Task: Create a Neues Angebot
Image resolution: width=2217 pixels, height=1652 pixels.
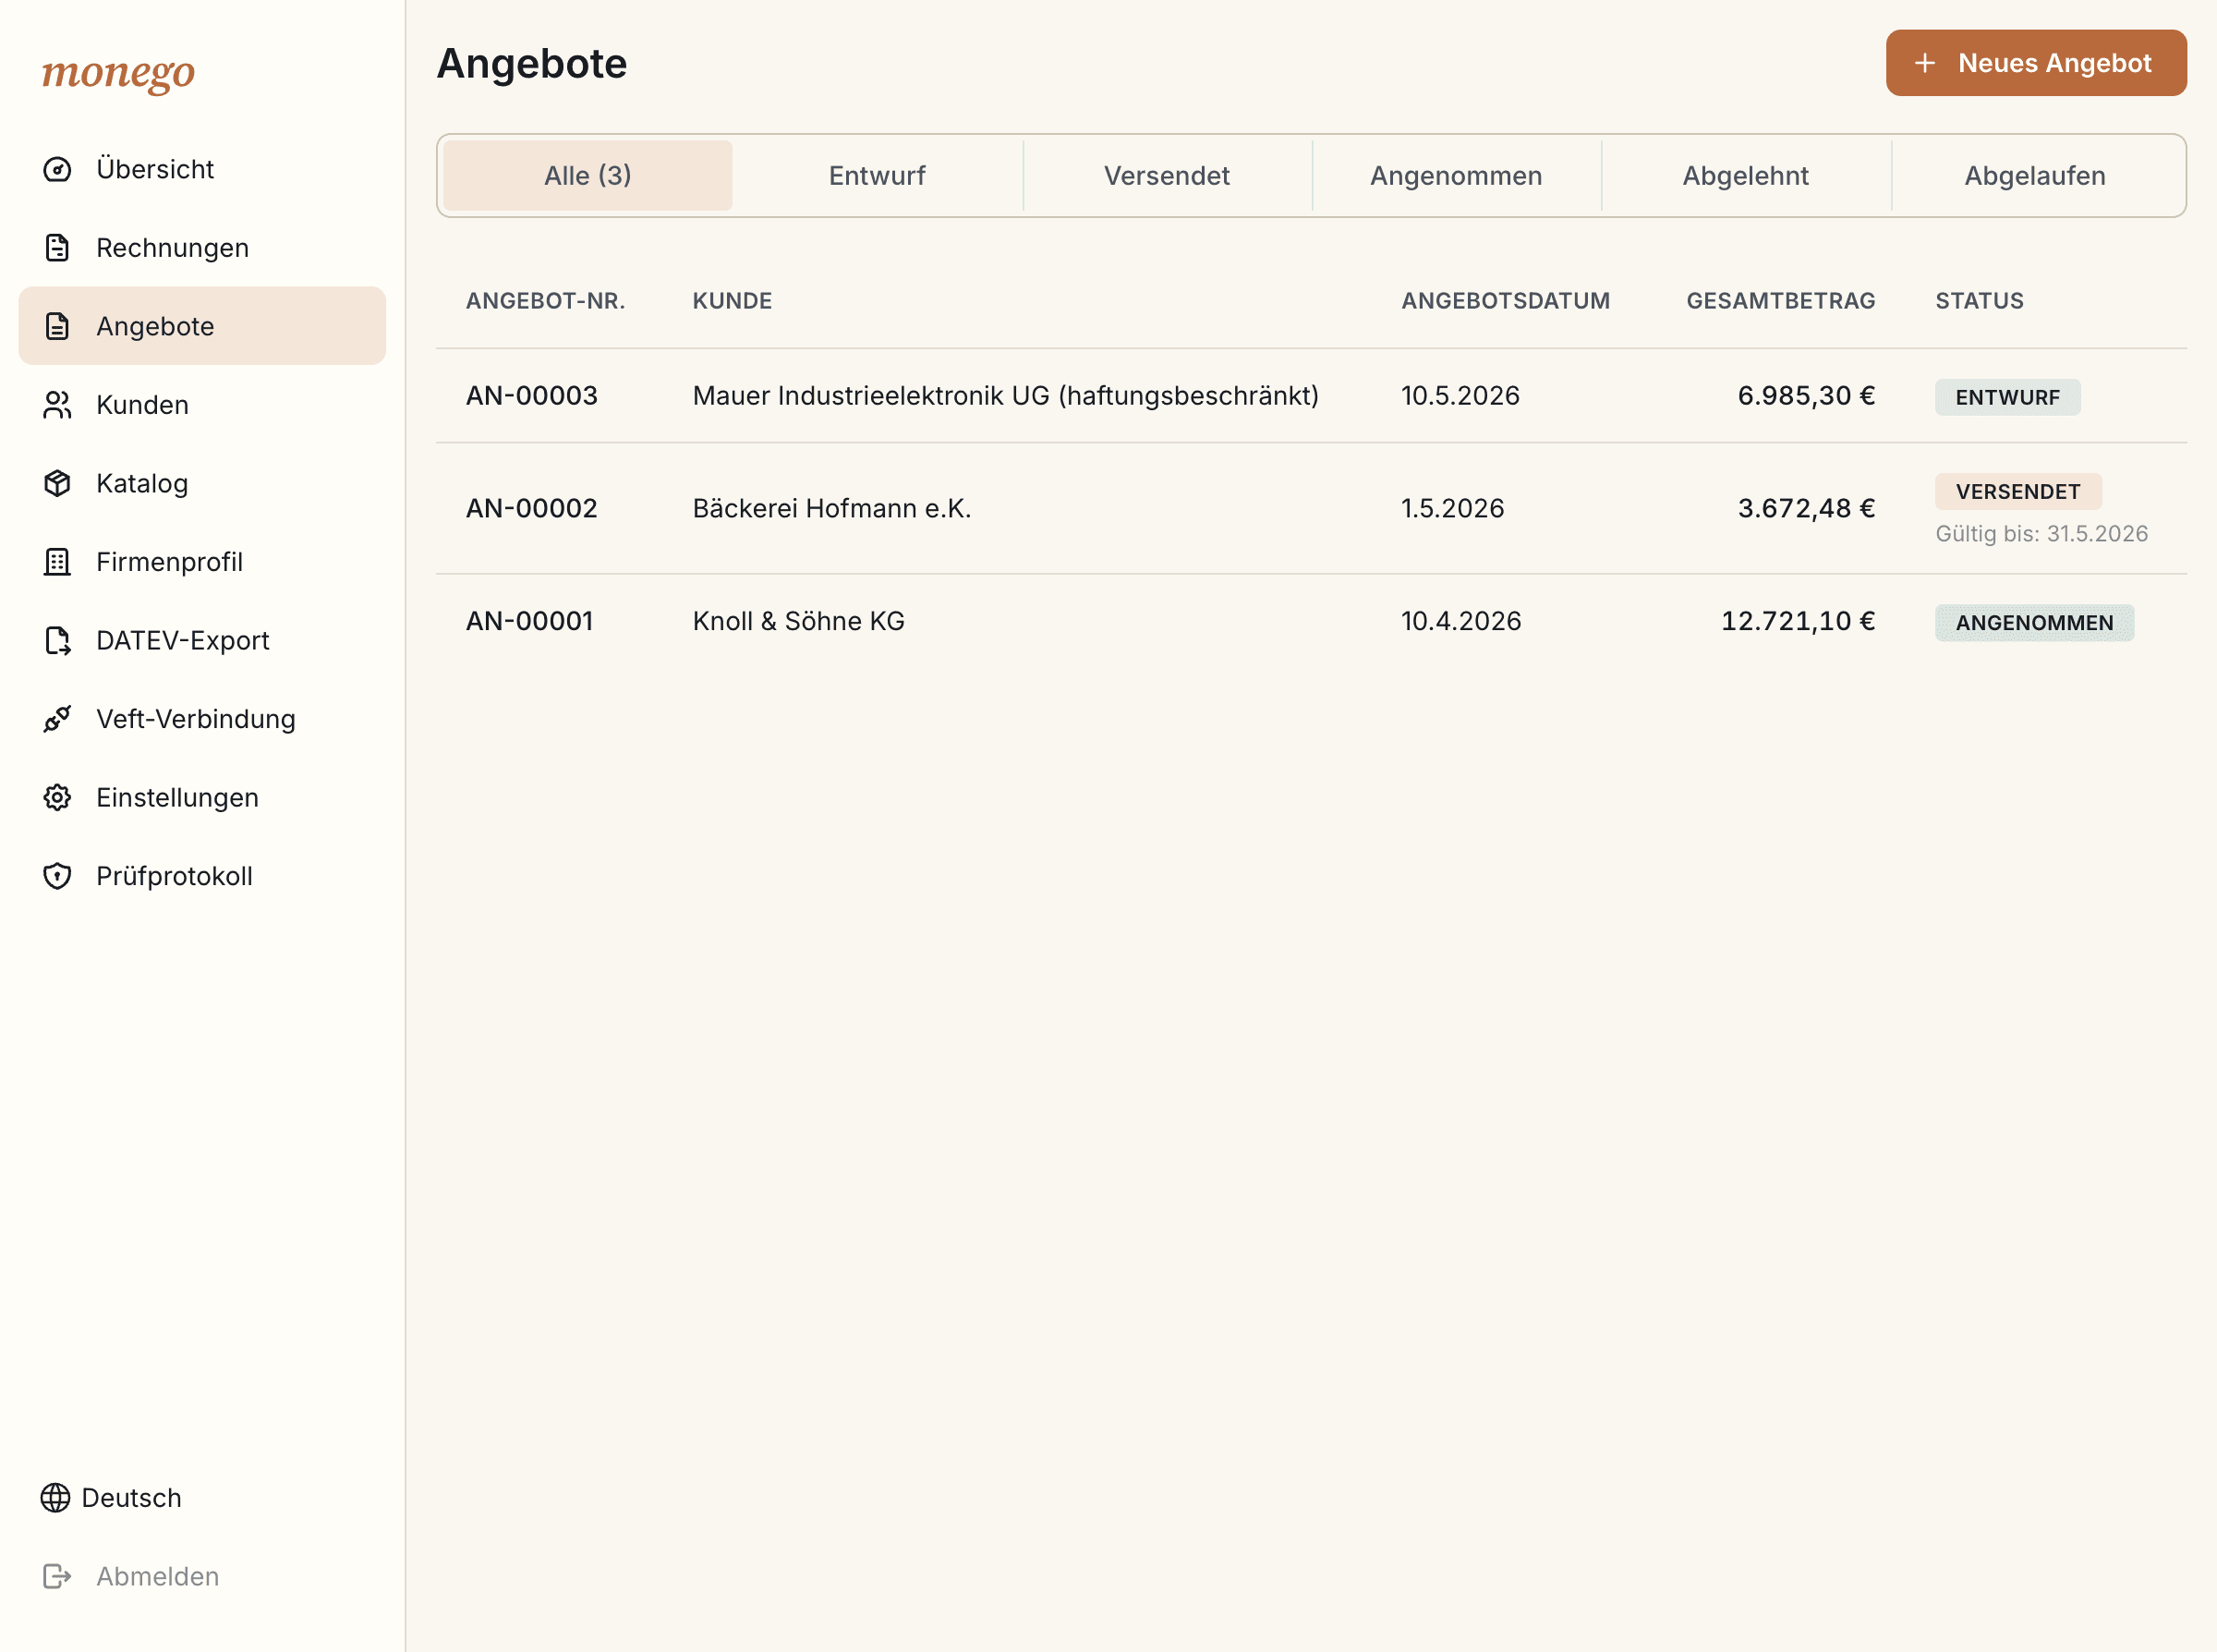Action: point(2036,63)
